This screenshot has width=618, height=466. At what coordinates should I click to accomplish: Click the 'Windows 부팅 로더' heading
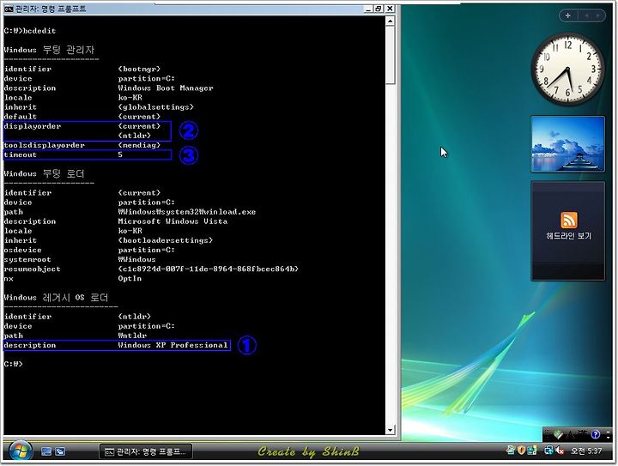pyautogui.click(x=44, y=173)
